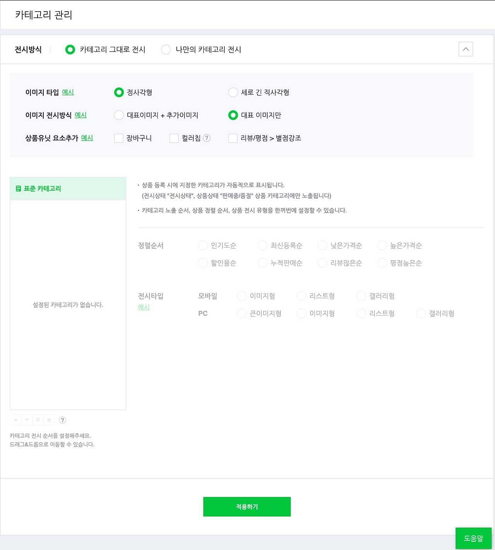This screenshot has height=550, width=495.
Task: Click the move-to-bottom icon for categories
Action: [x=49, y=420]
